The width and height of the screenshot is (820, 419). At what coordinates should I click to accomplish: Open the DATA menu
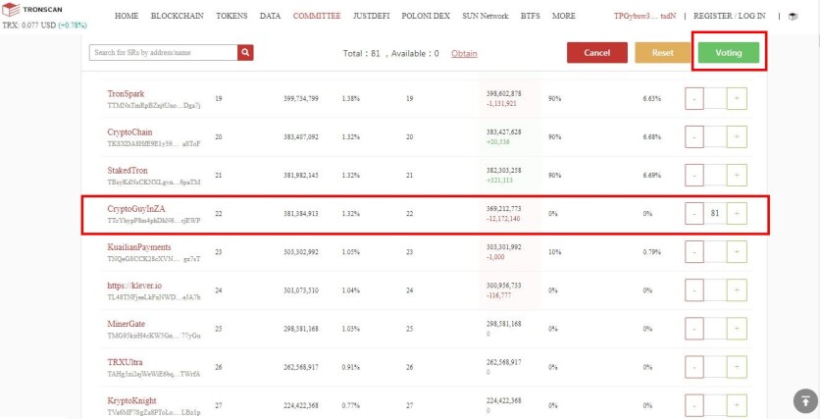[270, 17]
